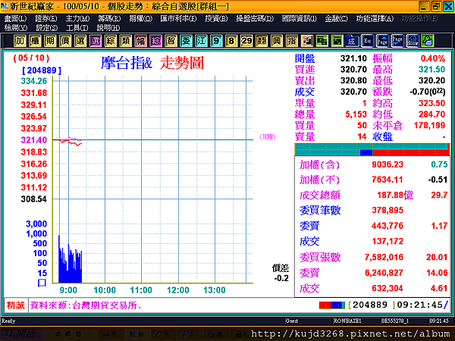
Task: Click the pink 幅 toolbar icon
Action: [141, 41]
